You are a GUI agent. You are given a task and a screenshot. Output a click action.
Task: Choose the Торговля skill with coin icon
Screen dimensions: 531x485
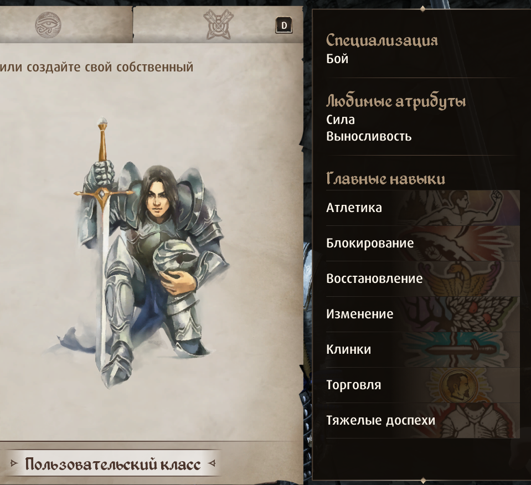422,385
